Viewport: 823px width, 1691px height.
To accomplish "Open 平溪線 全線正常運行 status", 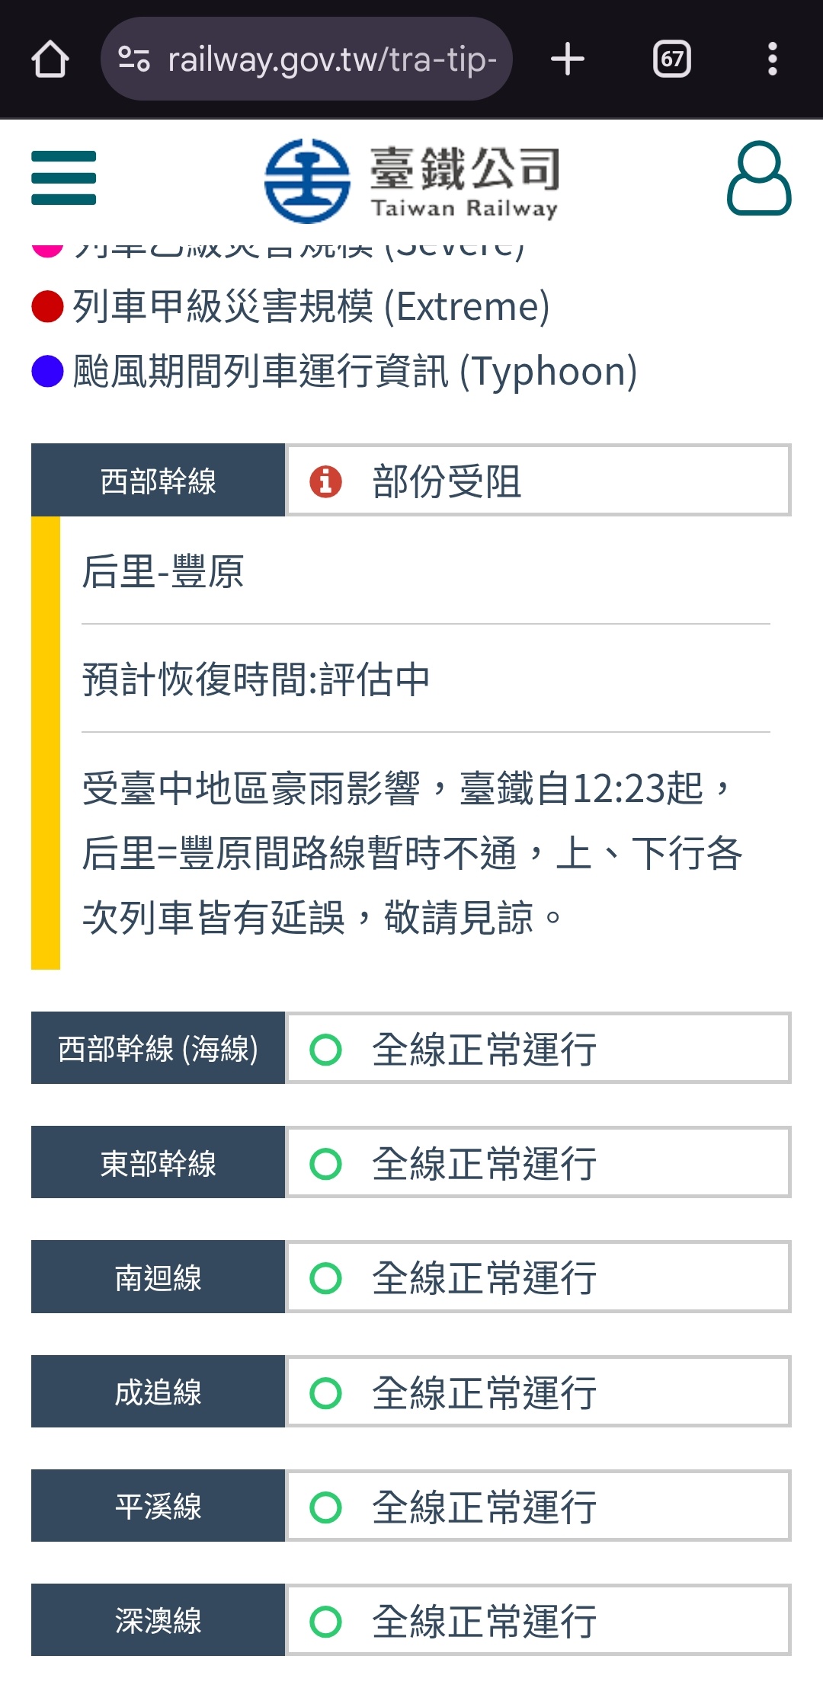I will pyautogui.click(x=538, y=1506).
